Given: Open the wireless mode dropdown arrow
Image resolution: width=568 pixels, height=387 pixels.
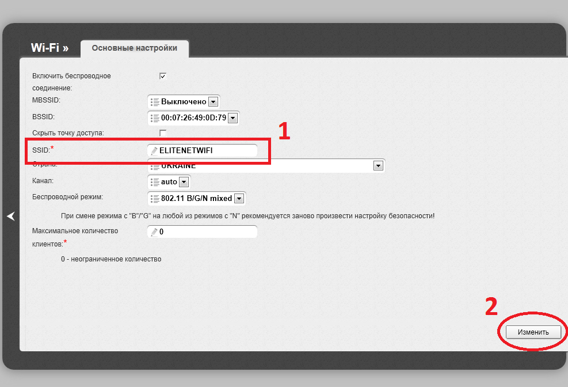Looking at the screenshot, I should [239, 199].
